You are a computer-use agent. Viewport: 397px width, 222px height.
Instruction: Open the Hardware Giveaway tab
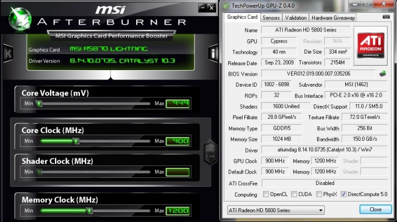(333, 18)
